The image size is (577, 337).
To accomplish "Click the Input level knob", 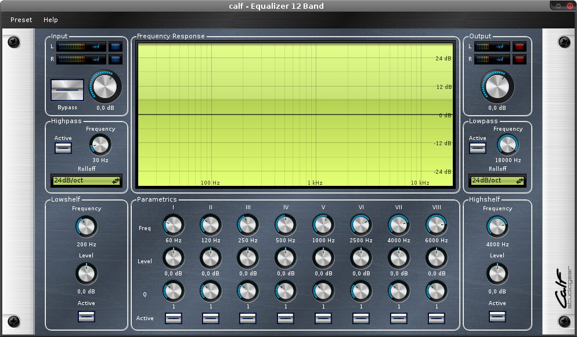I will click(106, 87).
